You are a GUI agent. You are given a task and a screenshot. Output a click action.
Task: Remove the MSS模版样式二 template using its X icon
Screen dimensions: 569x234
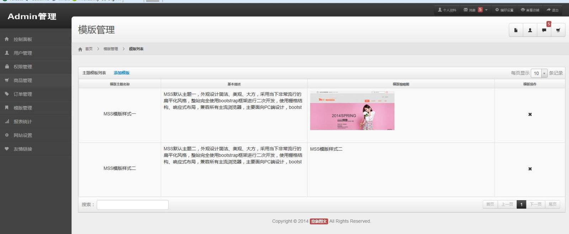pyautogui.click(x=530, y=169)
